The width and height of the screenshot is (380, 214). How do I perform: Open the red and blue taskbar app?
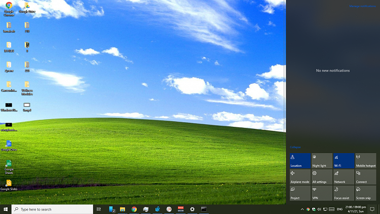(x=180, y=209)
